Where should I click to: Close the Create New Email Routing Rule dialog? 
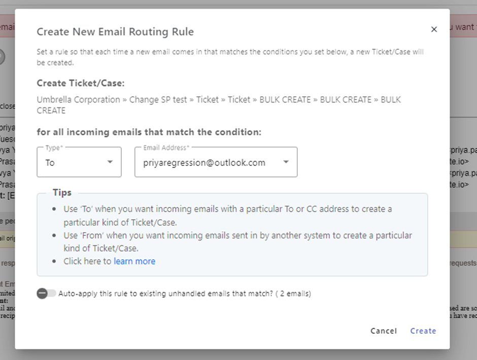coord(434,29)
